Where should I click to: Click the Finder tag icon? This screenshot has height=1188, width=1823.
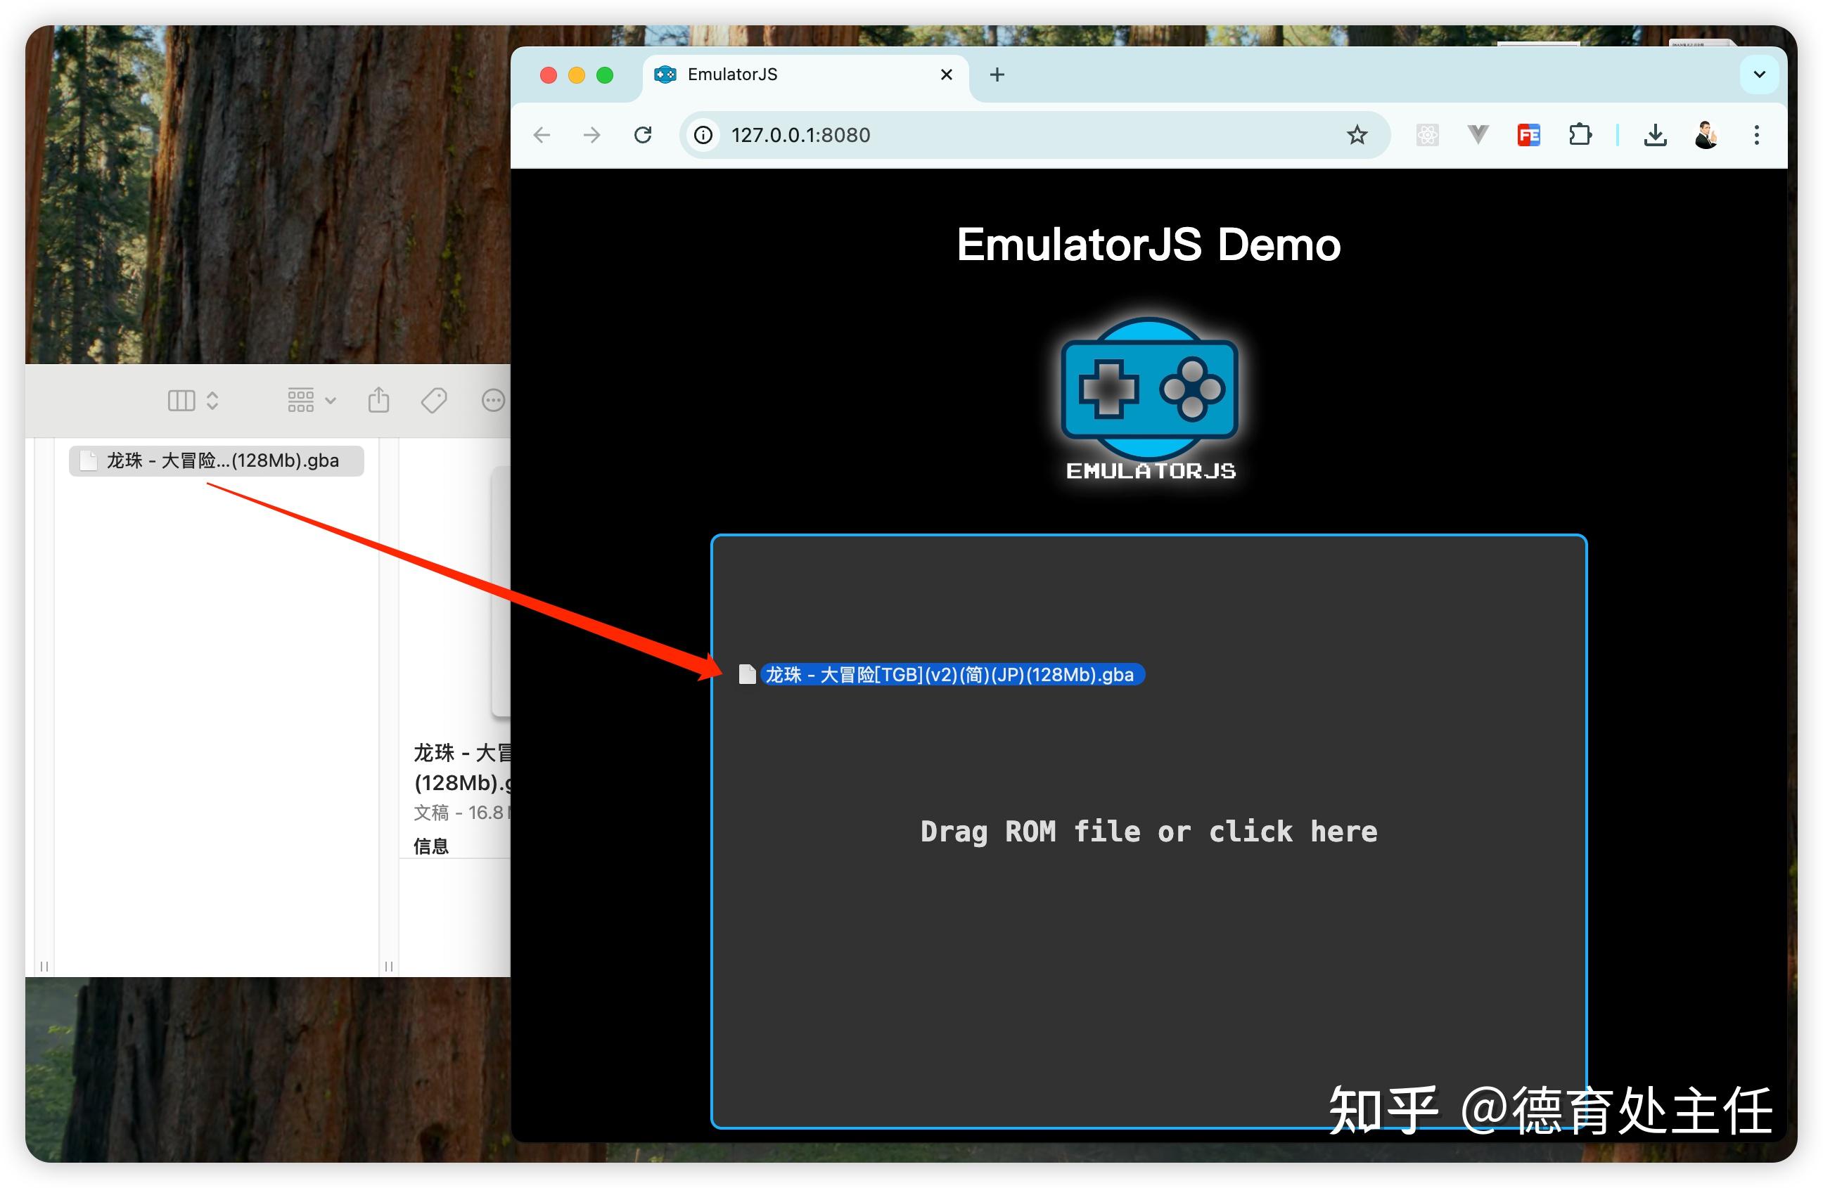coord(435,401)
